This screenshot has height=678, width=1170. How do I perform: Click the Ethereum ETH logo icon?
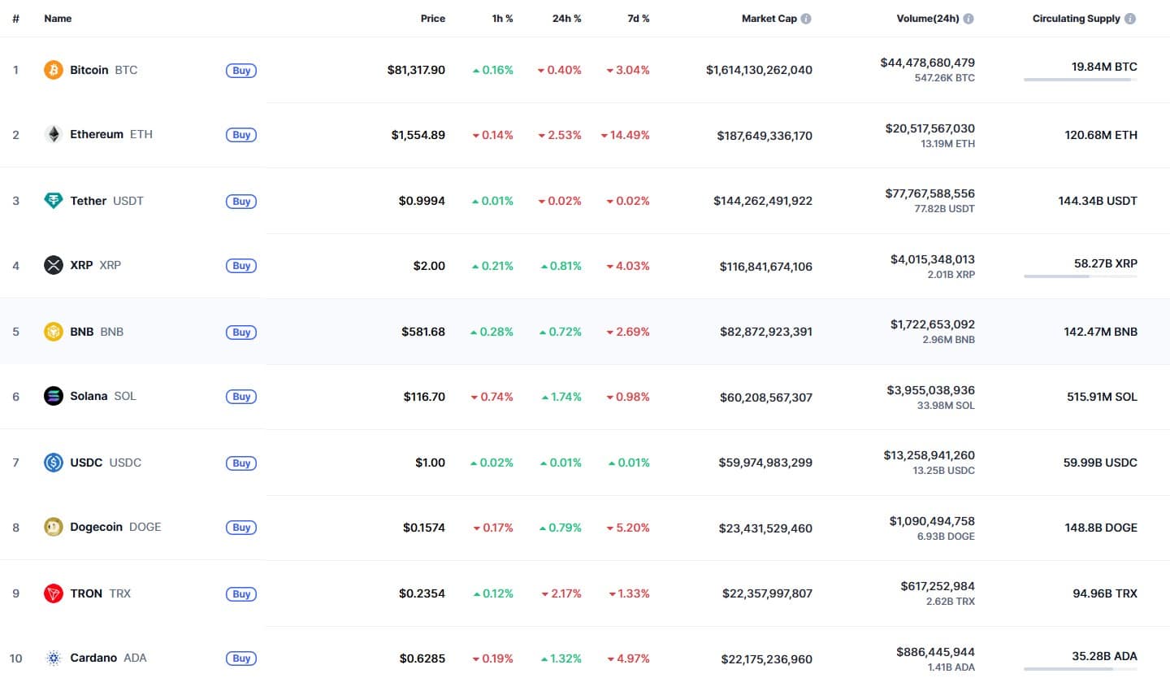[53, 134]
